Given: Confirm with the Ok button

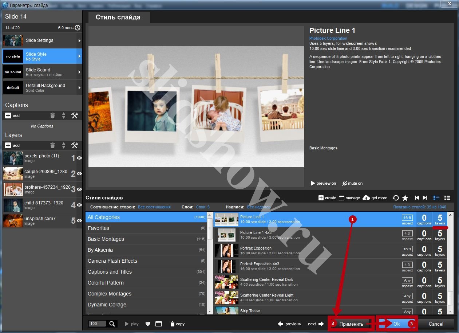Looking at the screenshot, I should [396, 324].
